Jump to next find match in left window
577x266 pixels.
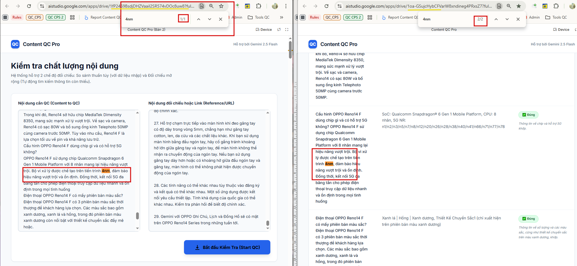click(x=210, y=19)
